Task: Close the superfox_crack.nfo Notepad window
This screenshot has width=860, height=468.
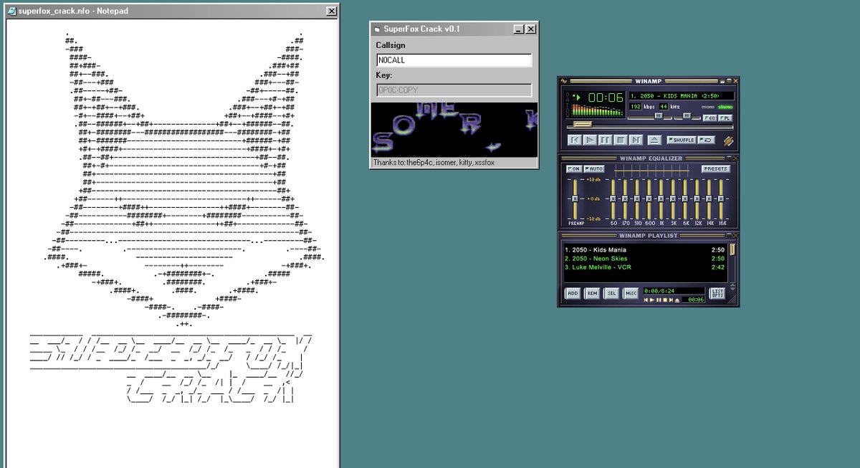Action: (331, 11)
